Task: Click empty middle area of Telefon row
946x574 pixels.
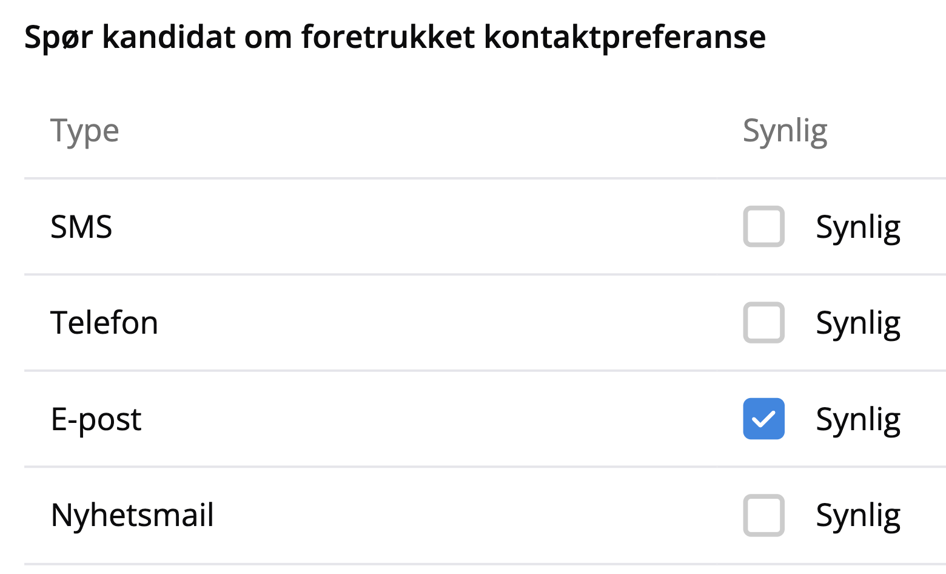Action: pos(424,323)
